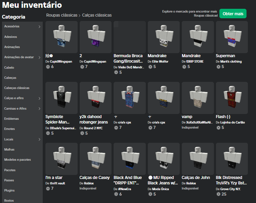Open creator #NewEra link

(x=124, y=189)
